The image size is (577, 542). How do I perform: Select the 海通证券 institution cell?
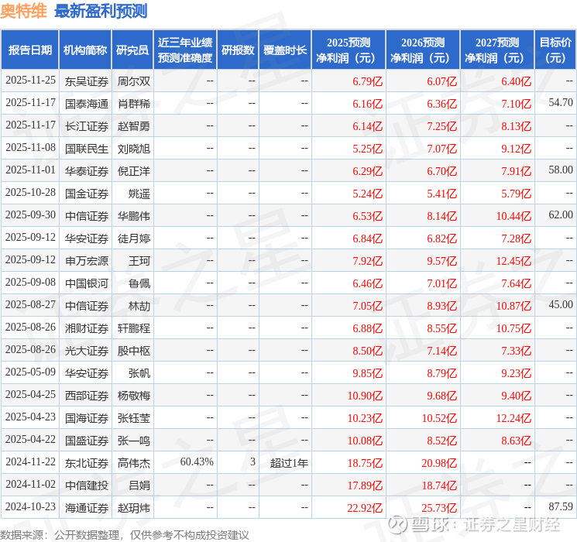[x=87, y=508]
